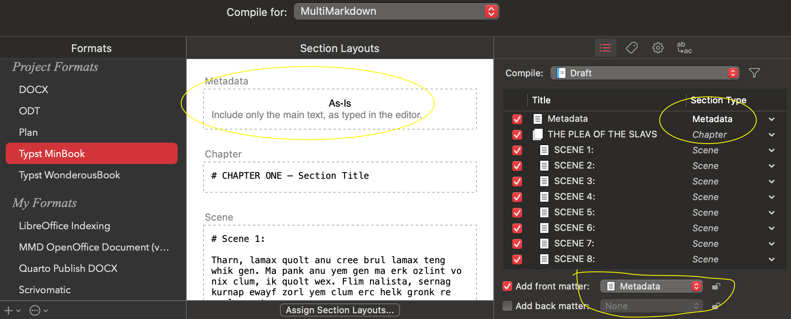This screenshot has width=791, height=319.
Task: Open the ellipsis actions menu icon
Action: pos(35,311)
